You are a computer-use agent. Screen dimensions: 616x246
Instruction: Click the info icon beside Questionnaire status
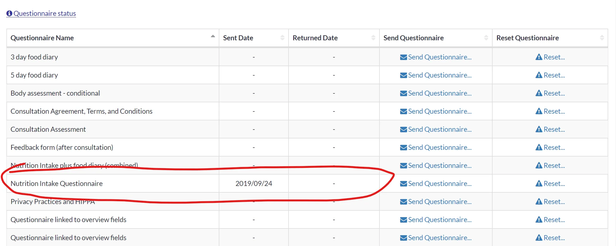coord(9,13)
